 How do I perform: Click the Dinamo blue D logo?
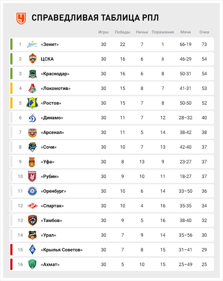[32, 118]
